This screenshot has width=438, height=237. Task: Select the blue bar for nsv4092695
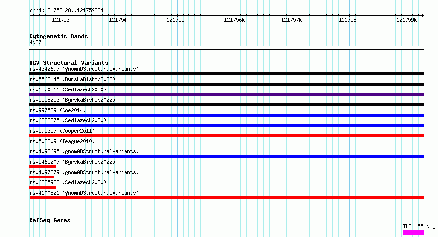tap(226, 156)
